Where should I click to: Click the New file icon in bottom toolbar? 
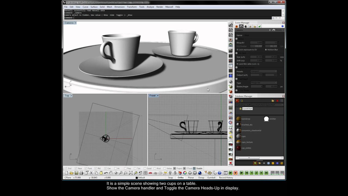pos(66,173)
